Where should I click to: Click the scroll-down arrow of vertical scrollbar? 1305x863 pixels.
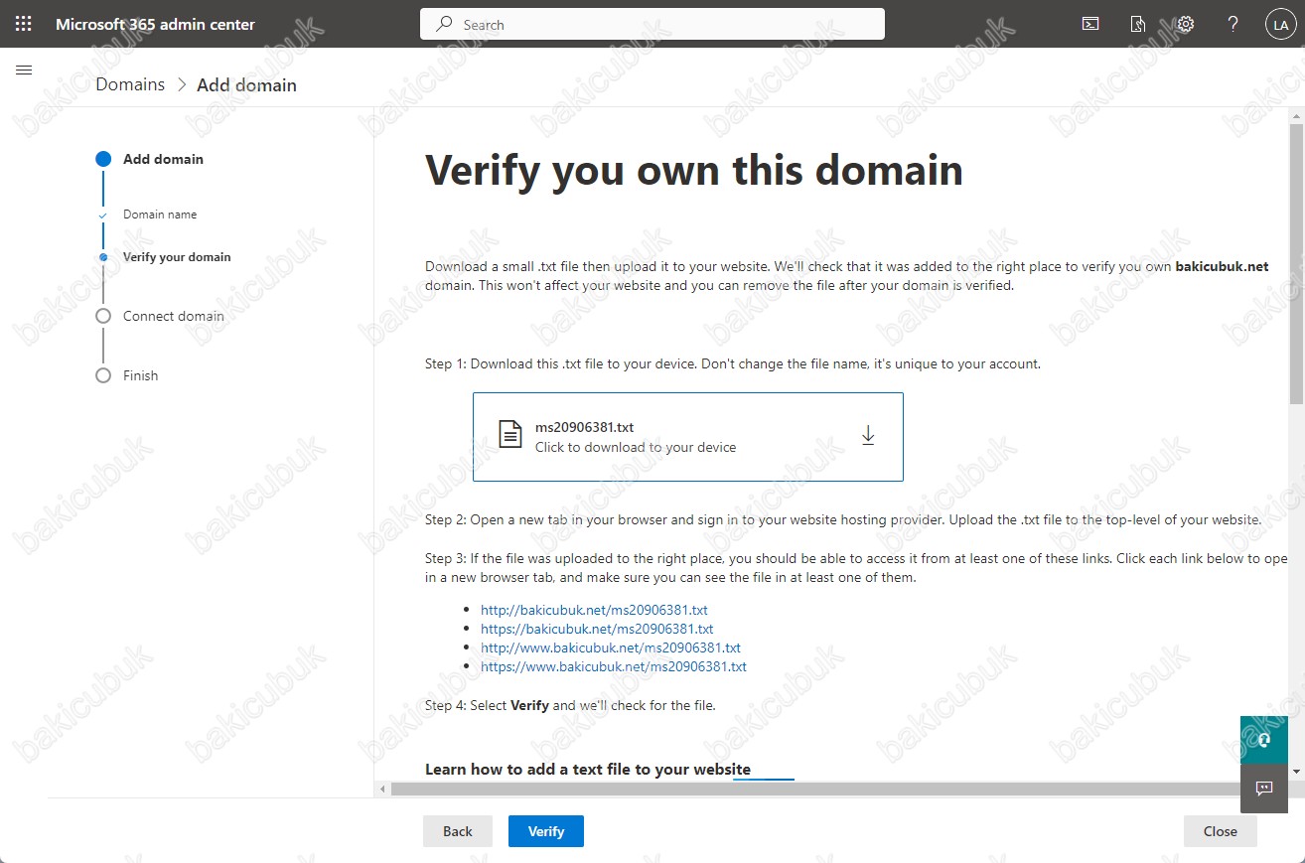1296,771
